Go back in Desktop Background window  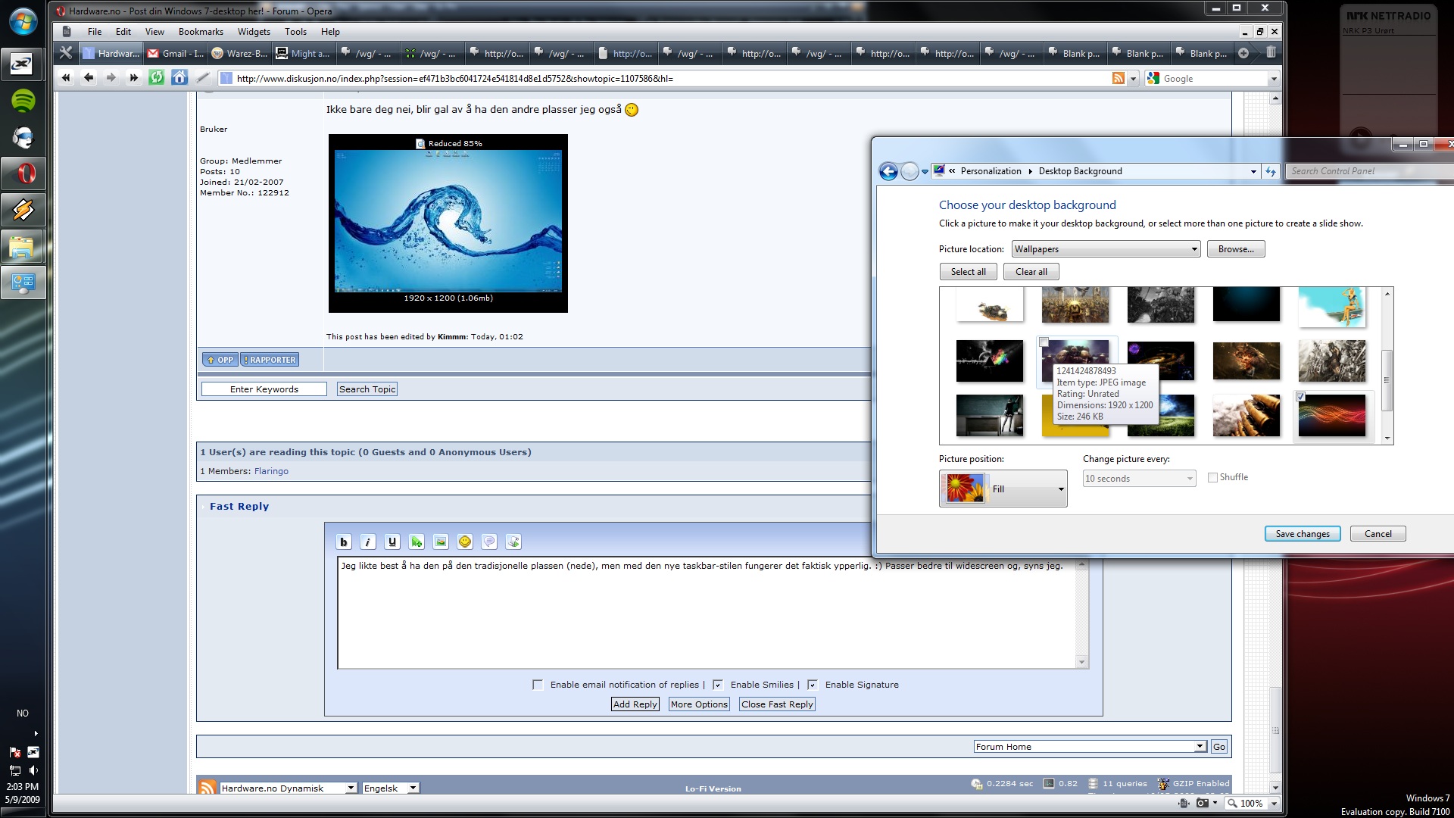[888, 171]
